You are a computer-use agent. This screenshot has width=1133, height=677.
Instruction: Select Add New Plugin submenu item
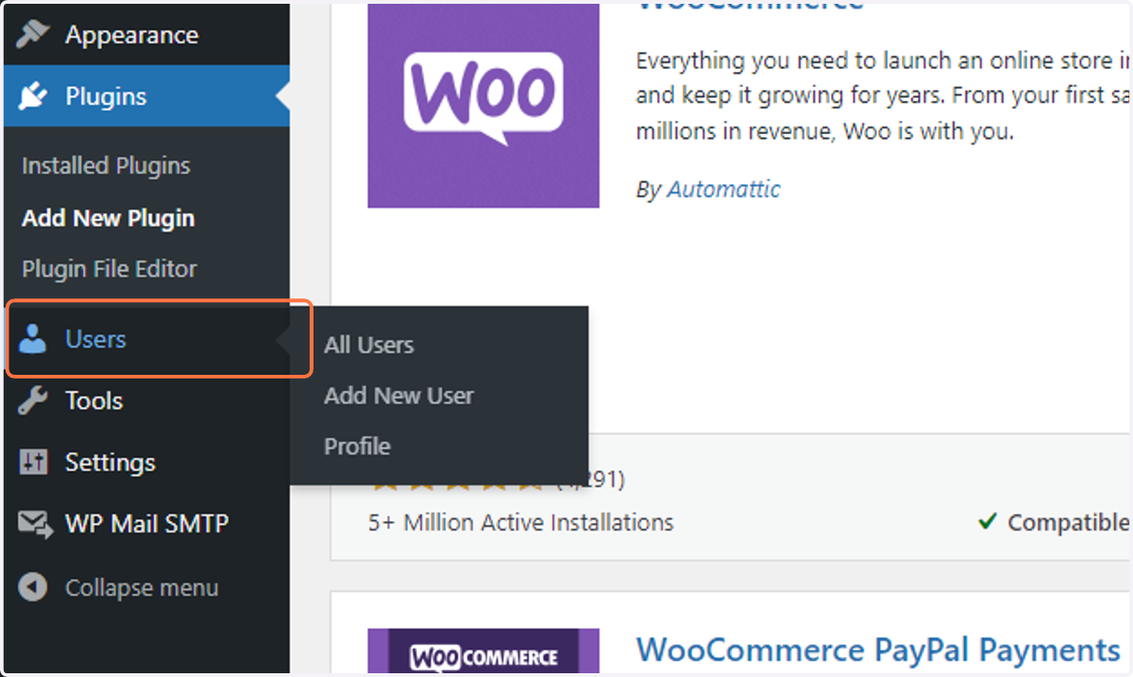(109, 218)
